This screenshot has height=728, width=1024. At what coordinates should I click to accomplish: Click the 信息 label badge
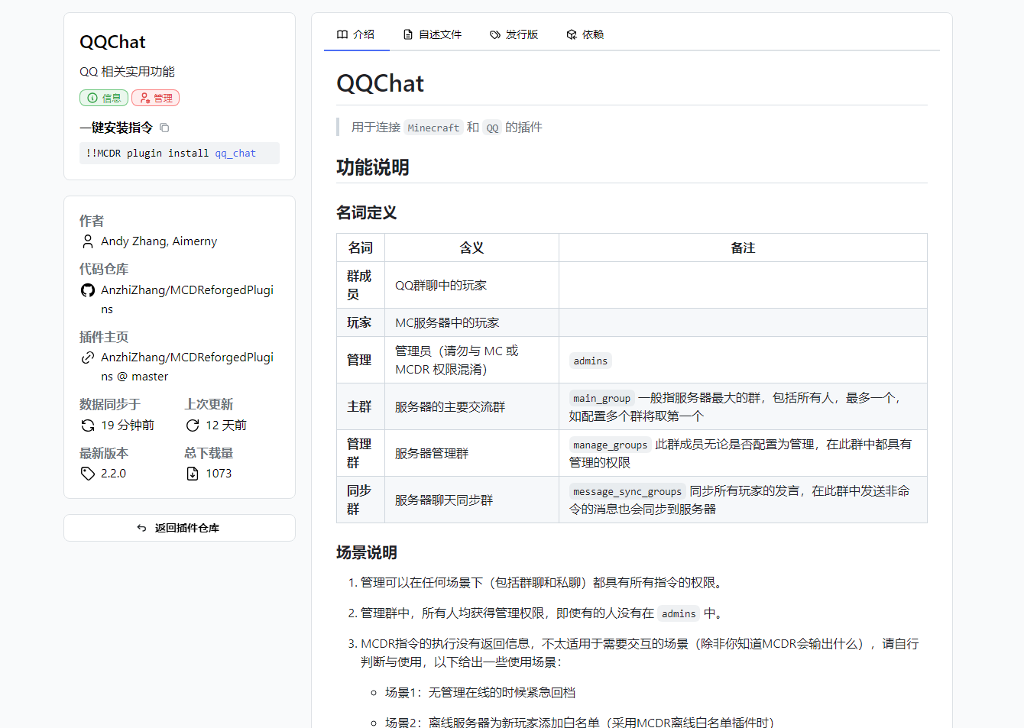pos(104,98)
